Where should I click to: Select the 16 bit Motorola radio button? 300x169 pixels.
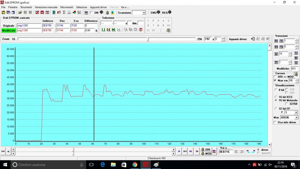[276, 100]
